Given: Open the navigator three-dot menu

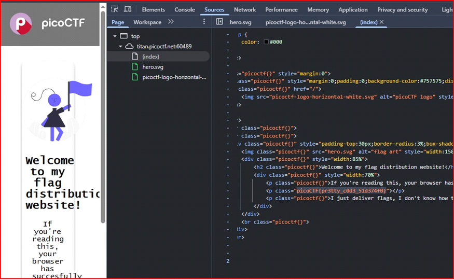Looking at the screenshot, I should (204, 22).
